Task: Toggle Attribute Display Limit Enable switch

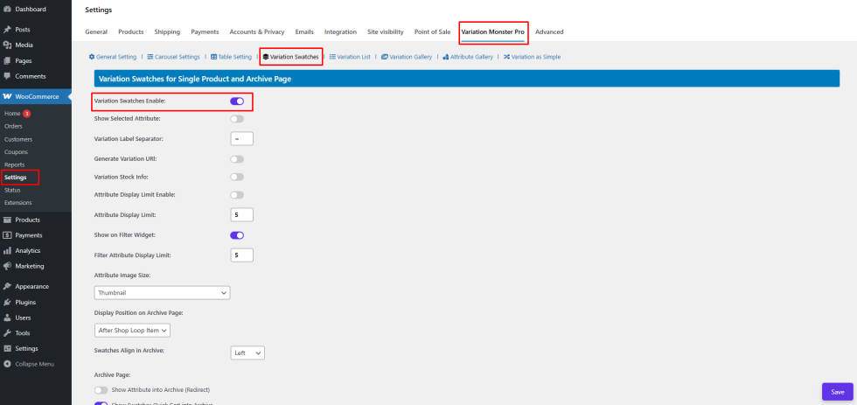Action: (x=237, y=194)
